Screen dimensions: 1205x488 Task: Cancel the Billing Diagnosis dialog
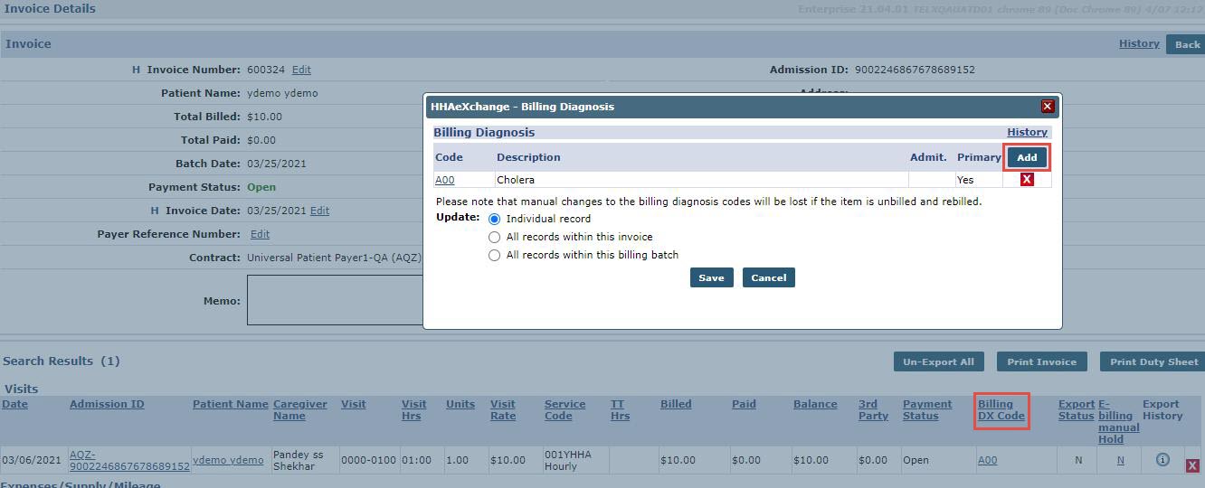(768, 277)
